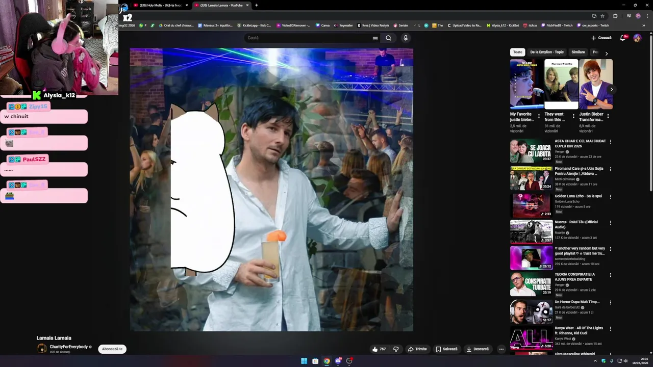Image resolution: width=653 pixels, height=367 pixels.
Task: Open the CharityForEverybody channel link
Action: click(68, 347)
